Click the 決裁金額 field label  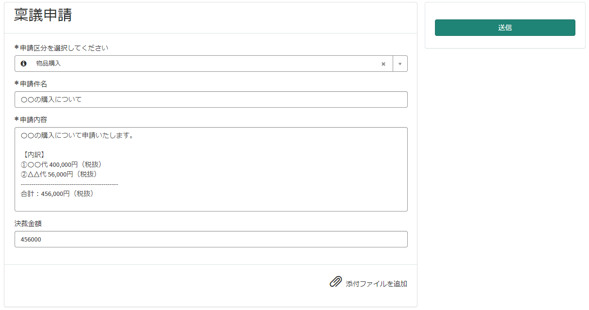28,224
